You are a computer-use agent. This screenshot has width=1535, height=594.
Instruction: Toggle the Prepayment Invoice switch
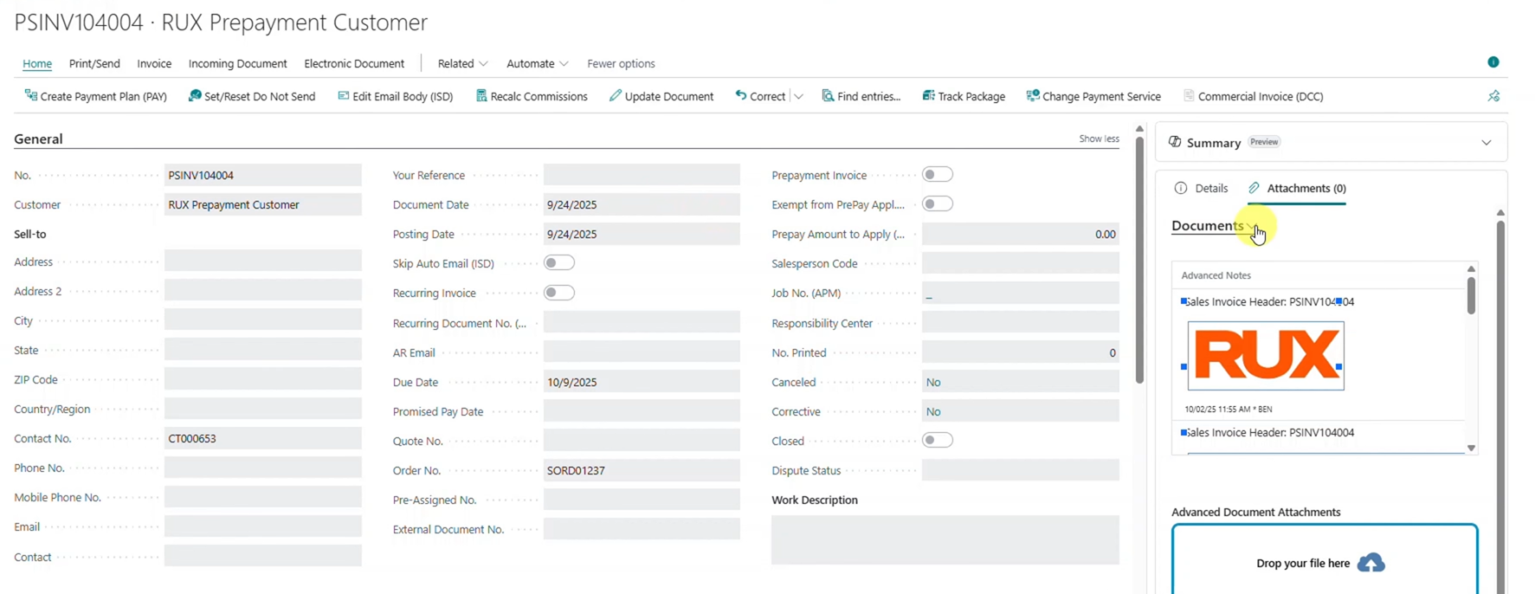pyautogui.click(x=937, y=175)
